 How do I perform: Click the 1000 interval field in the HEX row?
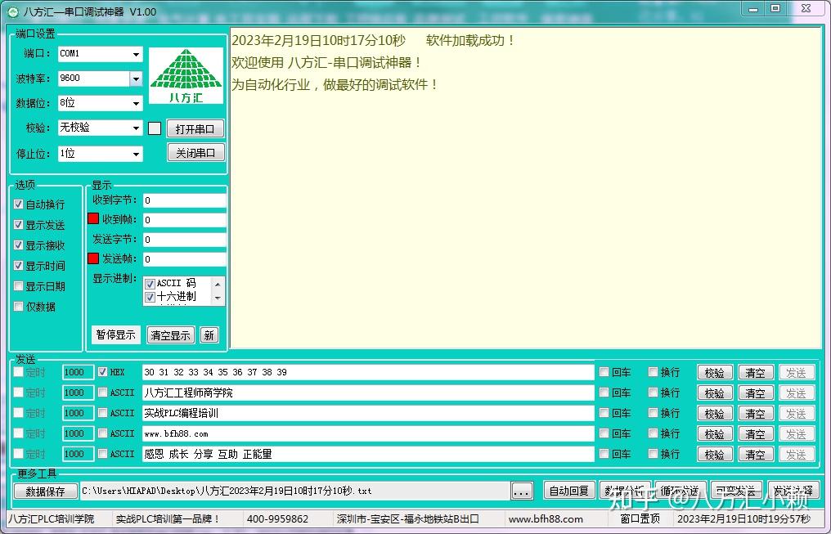click(78, 372)
